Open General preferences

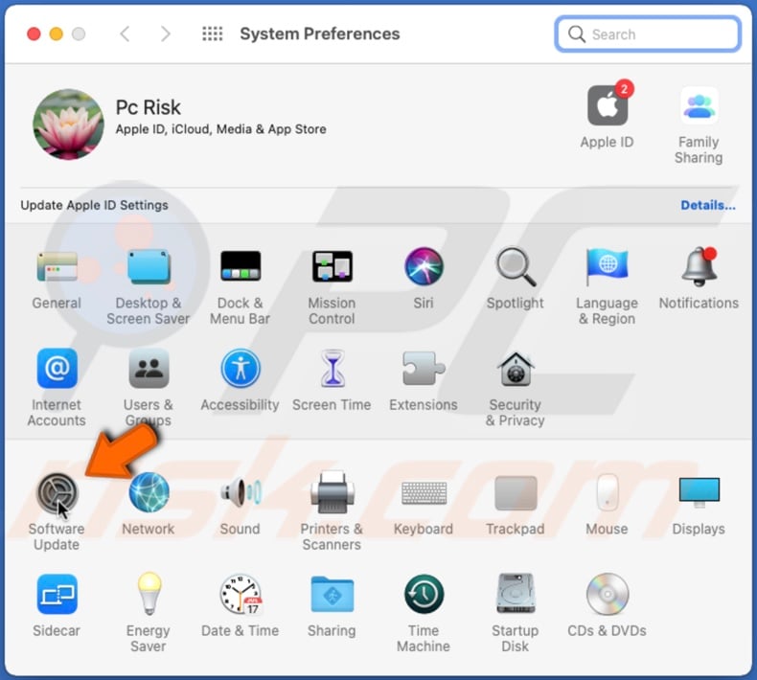coord(57,266)
